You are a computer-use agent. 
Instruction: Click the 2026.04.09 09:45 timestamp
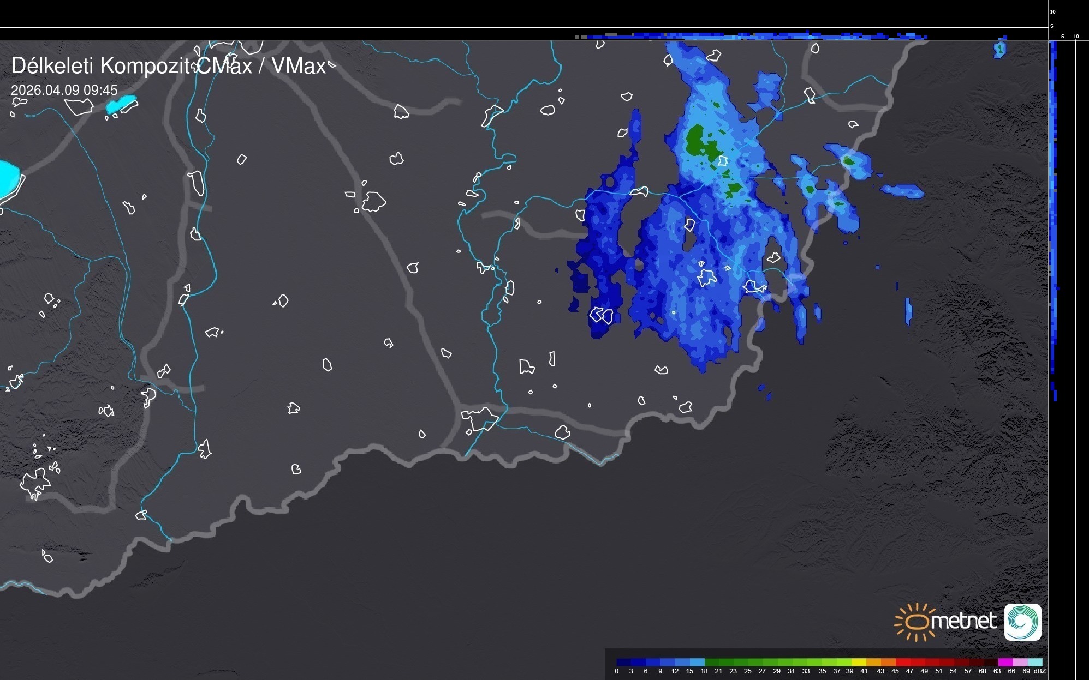tap(64, 90)
